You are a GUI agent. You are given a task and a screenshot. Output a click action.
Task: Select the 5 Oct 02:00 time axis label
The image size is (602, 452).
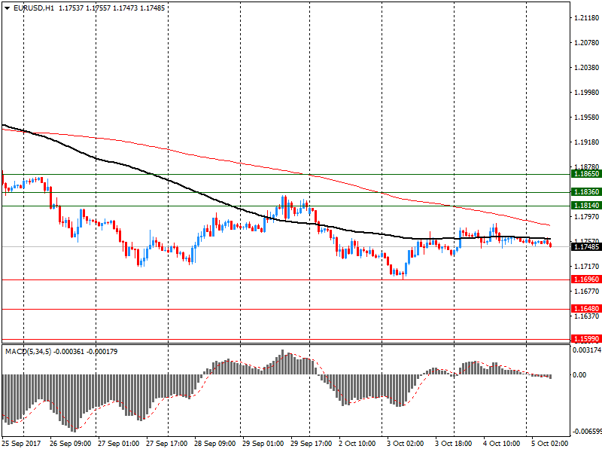[550, 444]
